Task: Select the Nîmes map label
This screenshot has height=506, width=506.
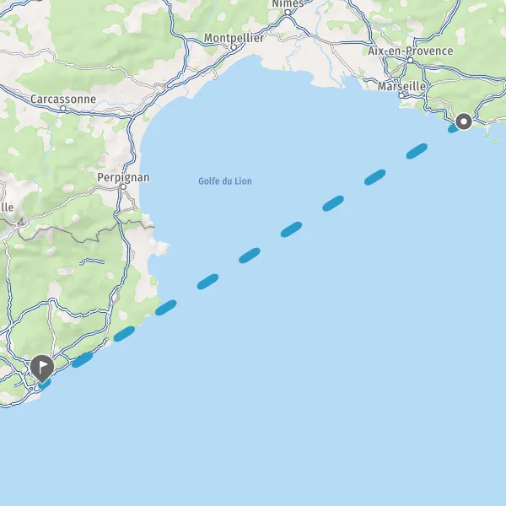Action: pos(288,4)
